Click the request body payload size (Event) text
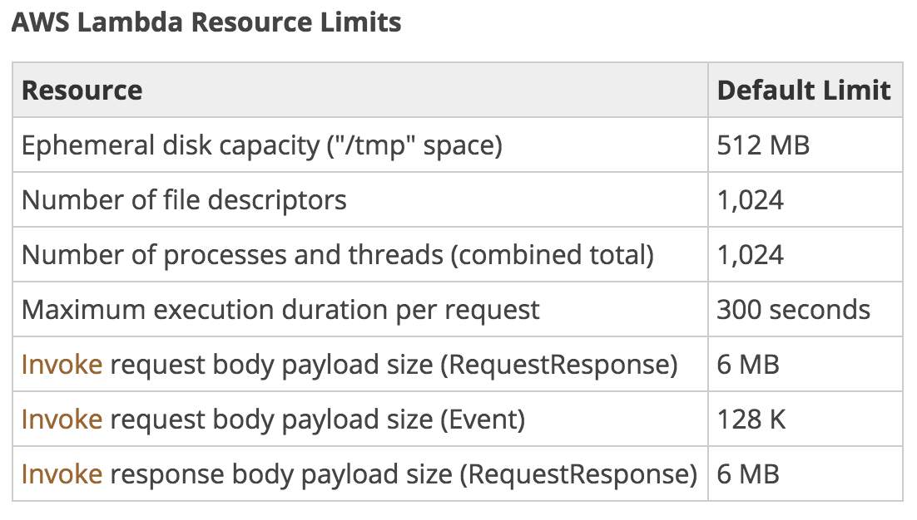The image size is (917, 520). [317, 419]
